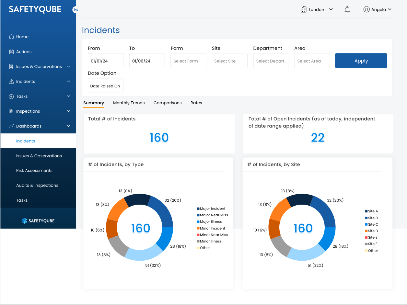The height and width of the screenshot is (305, 407).
Task: Switch to the Rates tab
Action: click(x=196, y=103)
